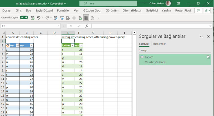The height and width of the screenshot is (116, 214).
Task: Click the vertical scrollbar up arrow
Action: click(x=134, y=33)
